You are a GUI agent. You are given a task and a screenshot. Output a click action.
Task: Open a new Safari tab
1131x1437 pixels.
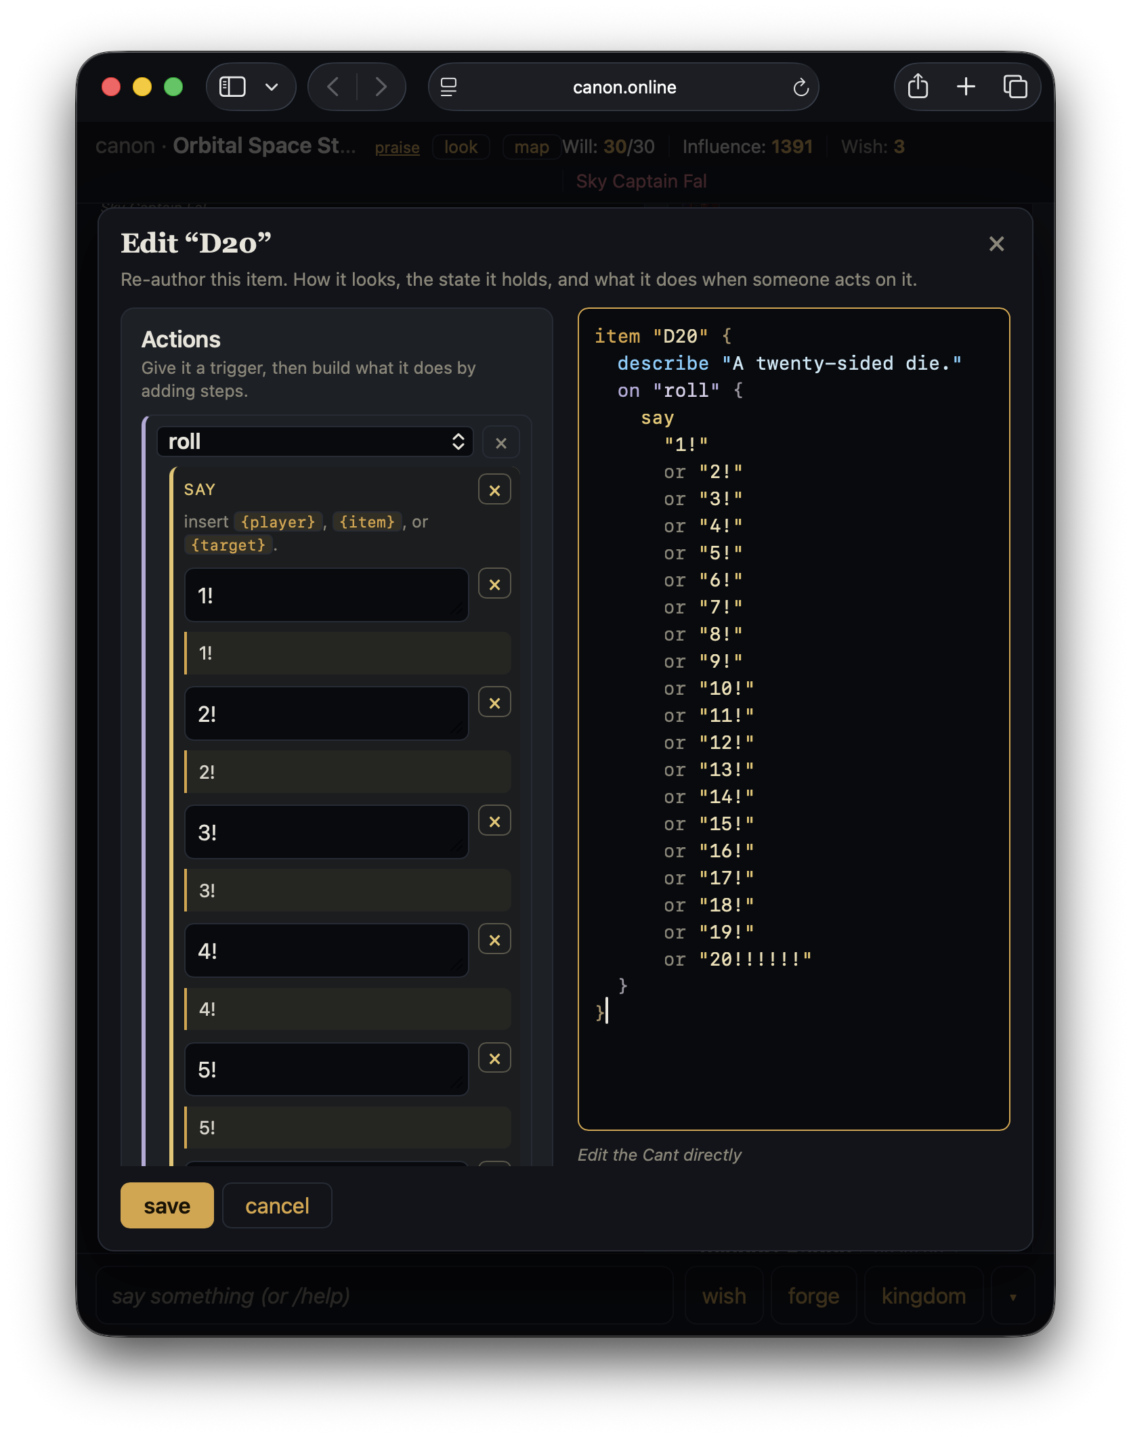pos(966,87)
